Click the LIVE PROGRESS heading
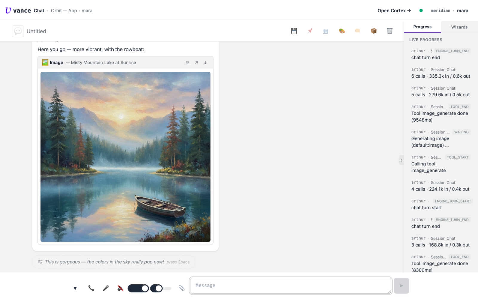 pyautogui.click(x=425, y=40)
